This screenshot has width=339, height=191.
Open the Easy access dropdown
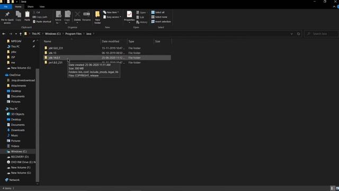tap(112, 17)
